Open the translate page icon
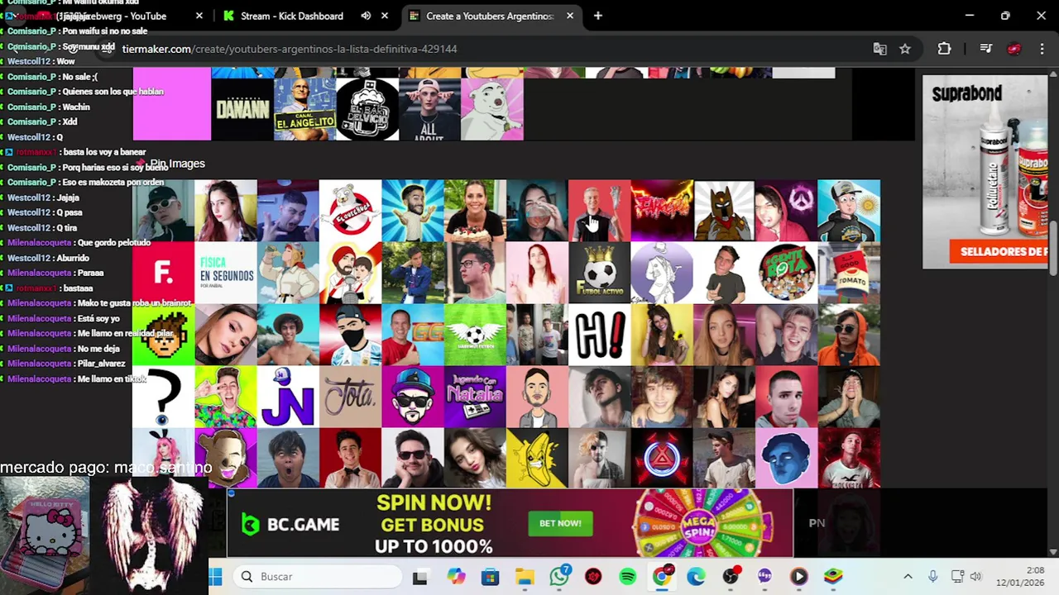1059x595 pixels. 879,49
